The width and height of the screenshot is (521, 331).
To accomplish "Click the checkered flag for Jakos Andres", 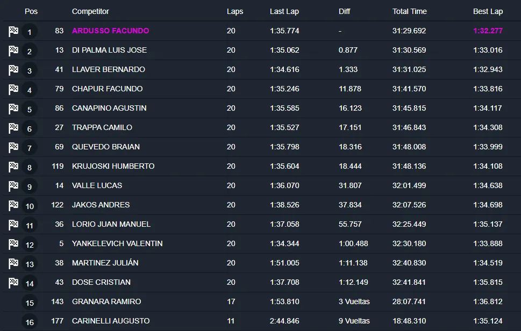I will point(13,206).
